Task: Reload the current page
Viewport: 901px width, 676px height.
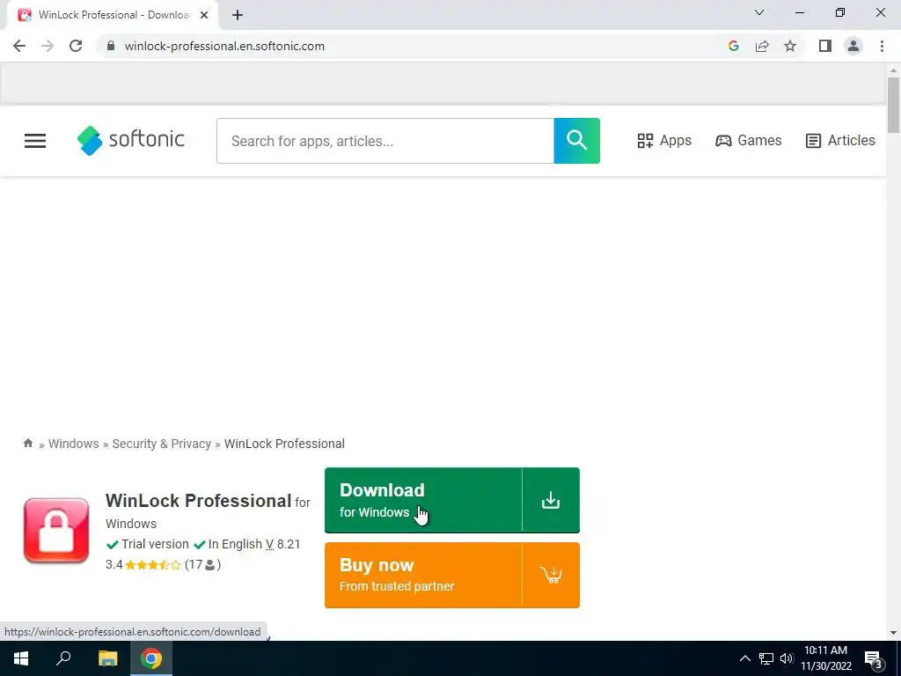Action: (x=76, y=46)
